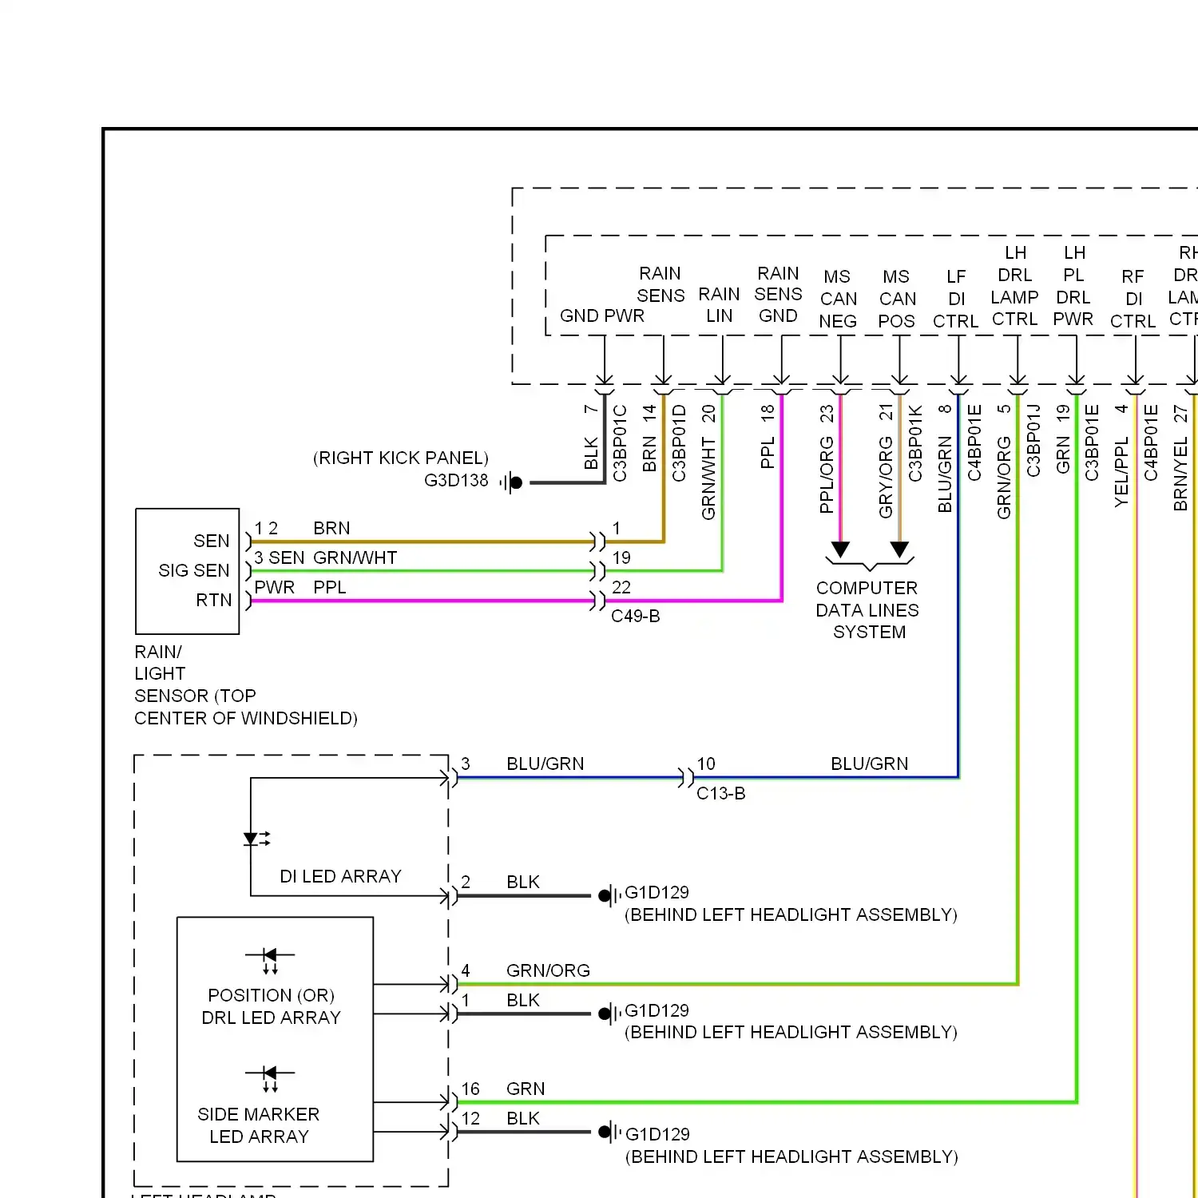Click the COMPUTER DATA LINES SYSTEM text

pyautogui.click(x=867, y=610)
